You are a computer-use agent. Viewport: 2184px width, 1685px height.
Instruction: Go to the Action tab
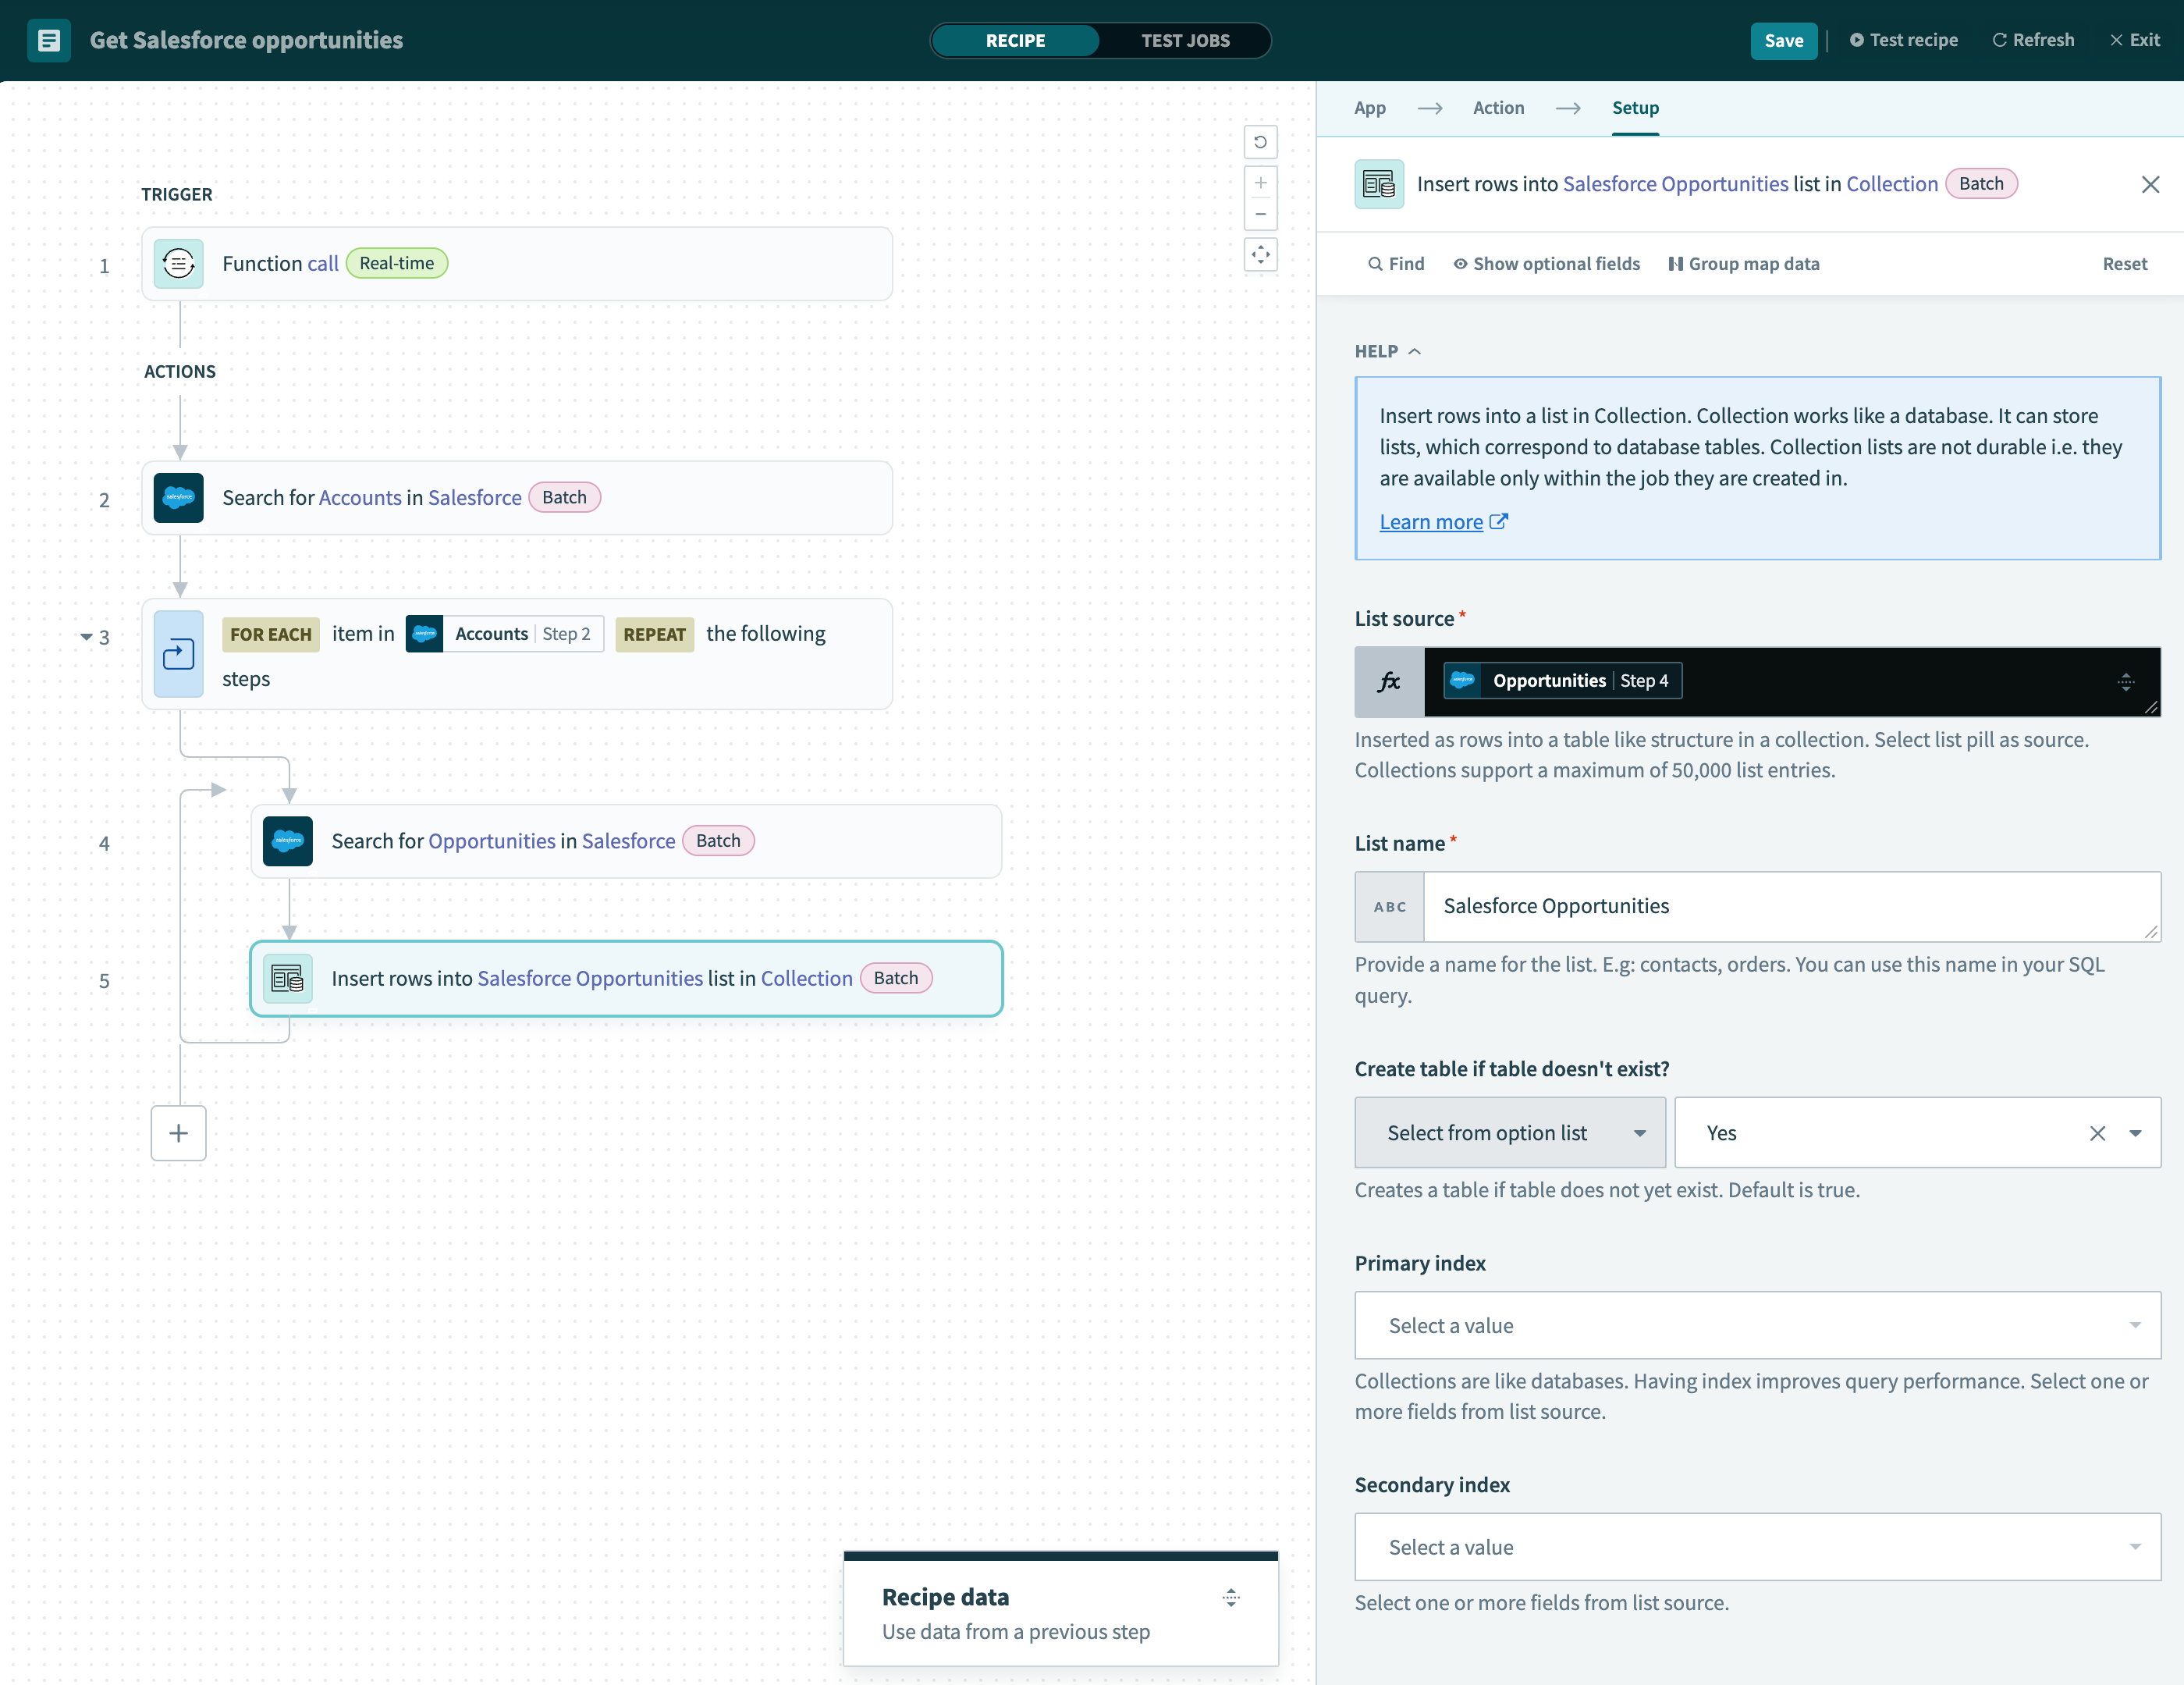1498,108
